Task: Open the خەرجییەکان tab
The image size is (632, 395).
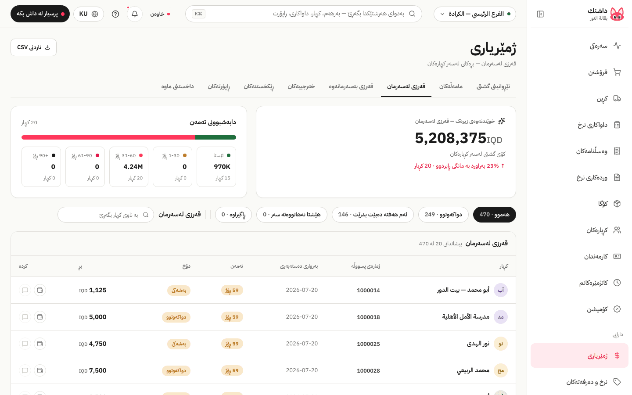Action: coord(302,86)
